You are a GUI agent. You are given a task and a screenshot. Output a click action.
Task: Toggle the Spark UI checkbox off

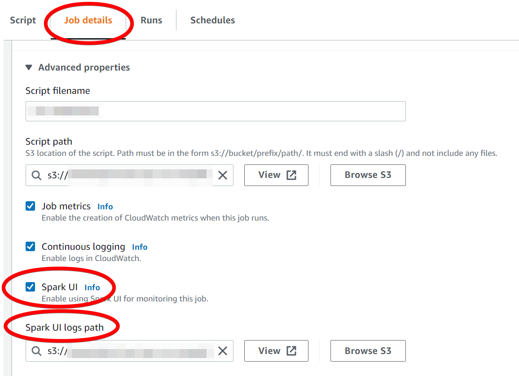30,287
